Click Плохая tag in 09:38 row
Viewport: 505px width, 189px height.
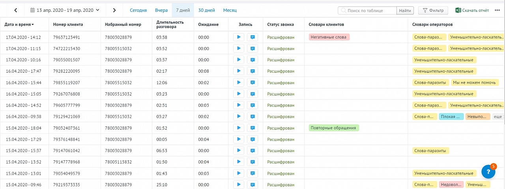(x=451, y=117)
